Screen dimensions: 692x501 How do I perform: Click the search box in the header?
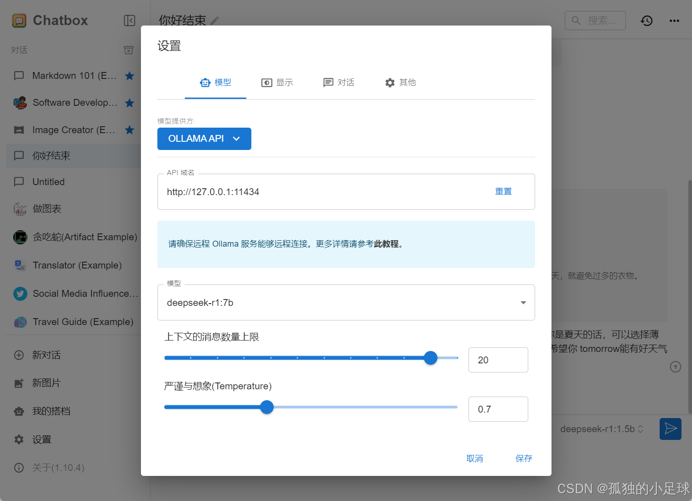[x=595, y=21]
